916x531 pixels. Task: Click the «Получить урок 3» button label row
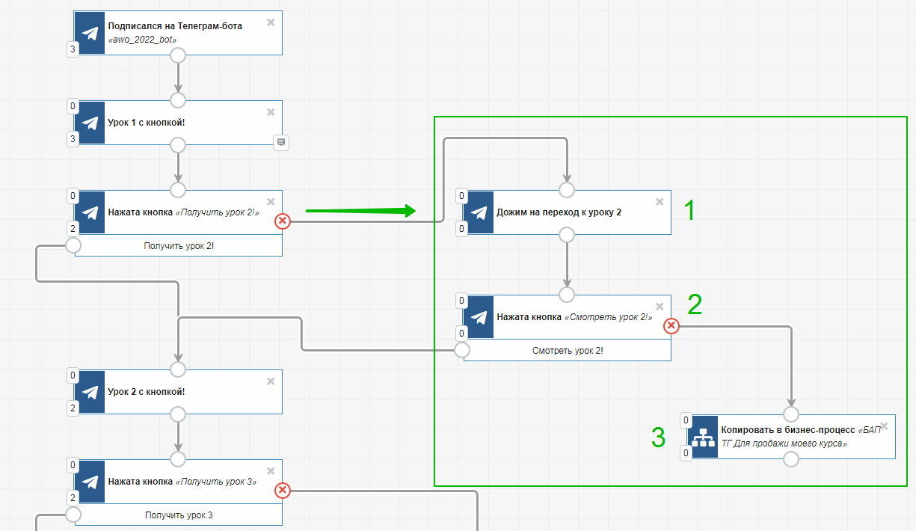(179, 515)
